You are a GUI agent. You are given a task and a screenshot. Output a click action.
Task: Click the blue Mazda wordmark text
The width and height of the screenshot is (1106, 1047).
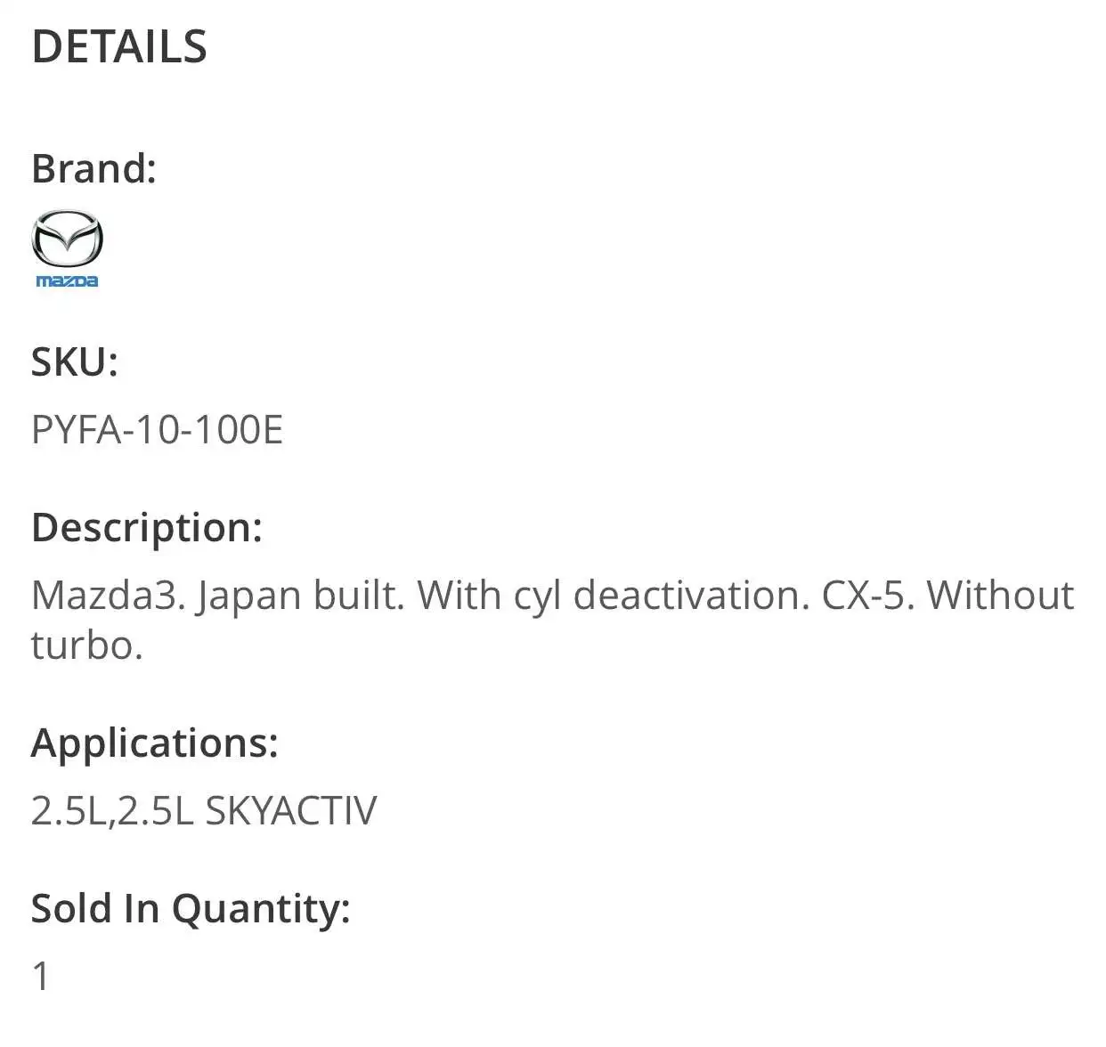coord(67,281)
